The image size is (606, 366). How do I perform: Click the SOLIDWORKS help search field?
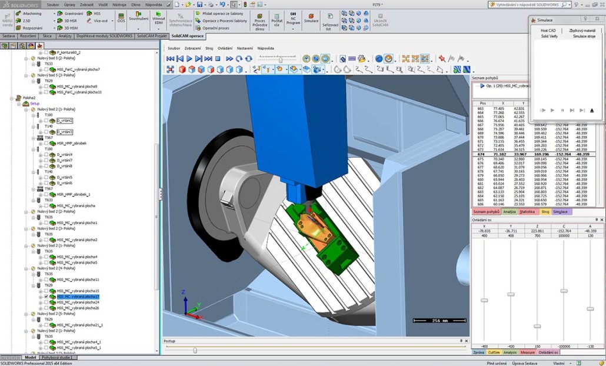(x=530, y=5)
